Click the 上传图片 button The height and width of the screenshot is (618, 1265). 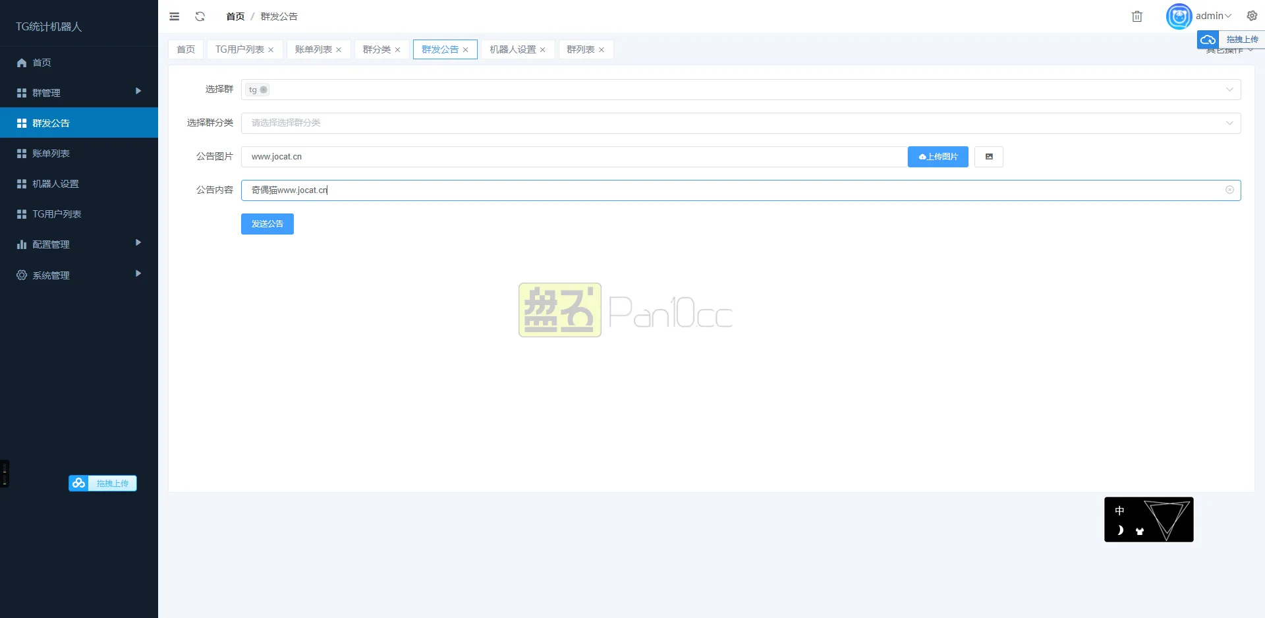pyautogui.click(x=938, y=157)
